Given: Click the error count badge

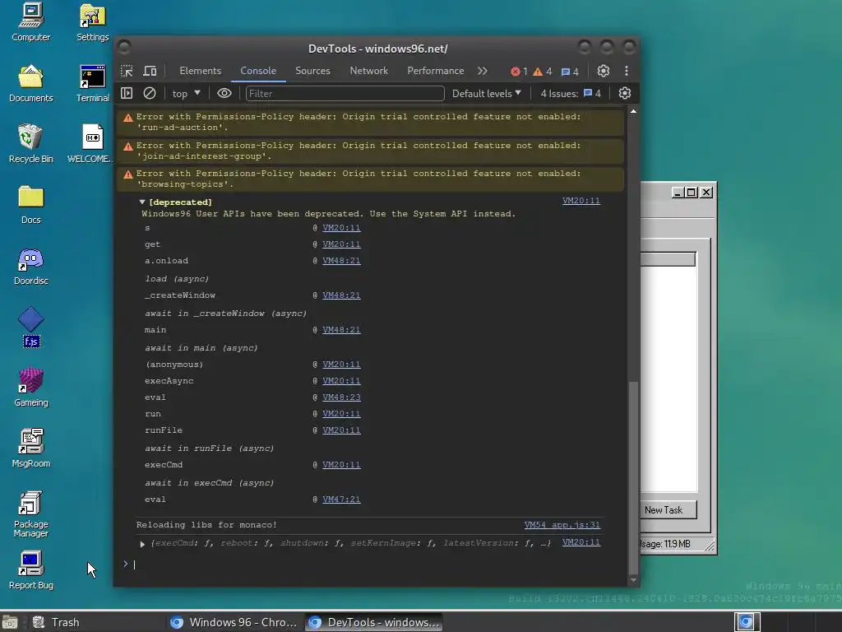Looking at the screenshot, I should point(519,72).
